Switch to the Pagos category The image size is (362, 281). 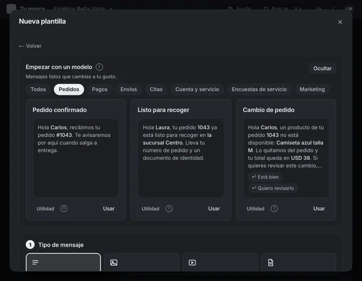coord(100,89)
